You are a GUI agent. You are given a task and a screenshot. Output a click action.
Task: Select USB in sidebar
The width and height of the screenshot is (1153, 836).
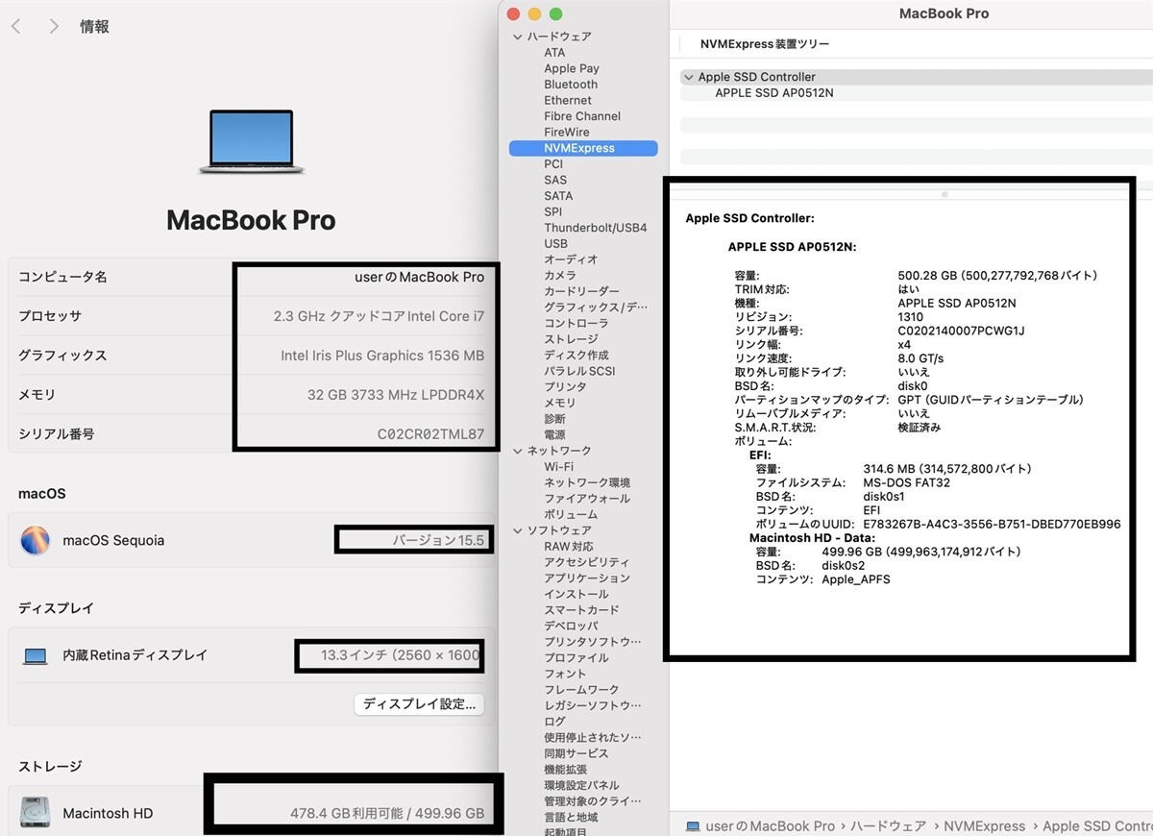pos(555,244)
